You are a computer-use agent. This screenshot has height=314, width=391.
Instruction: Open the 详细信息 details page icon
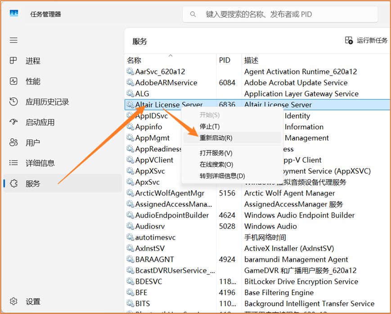[x=13, y=163]
